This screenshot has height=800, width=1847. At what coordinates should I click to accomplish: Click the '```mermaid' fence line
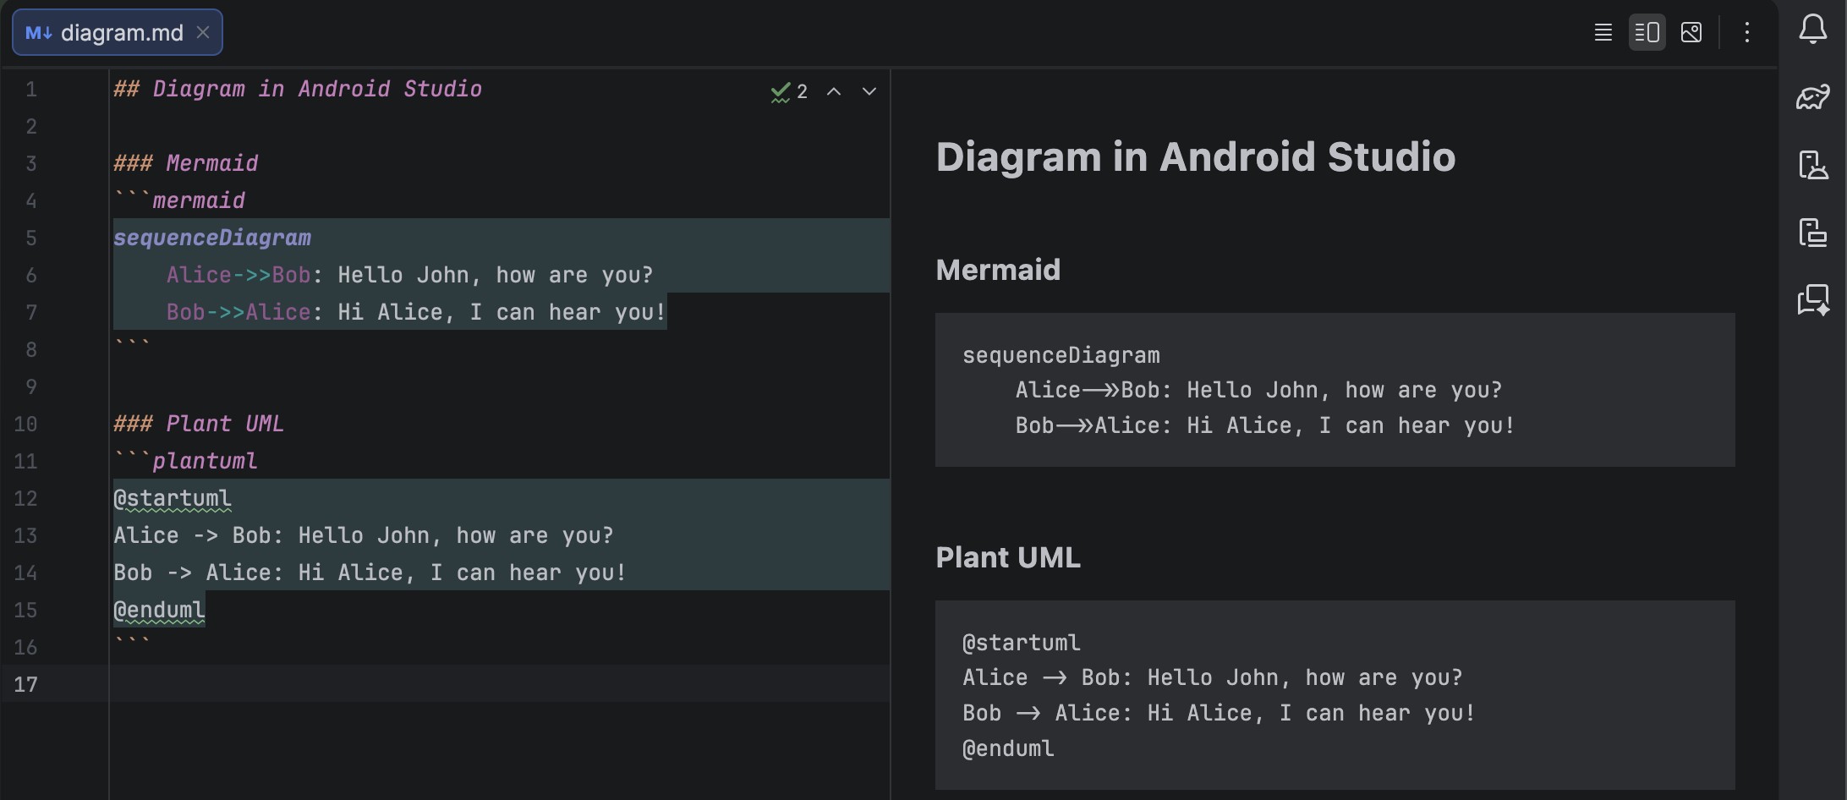tap(179, 200)
